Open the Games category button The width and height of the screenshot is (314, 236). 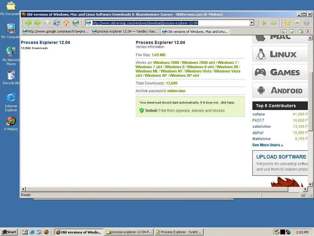click(x=280, y=72)
